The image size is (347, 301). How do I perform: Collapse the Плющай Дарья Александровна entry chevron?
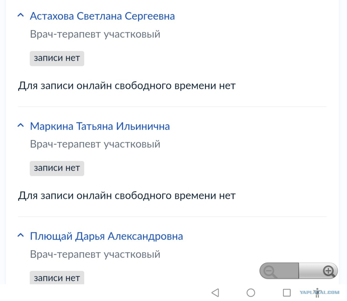point(21,236)
